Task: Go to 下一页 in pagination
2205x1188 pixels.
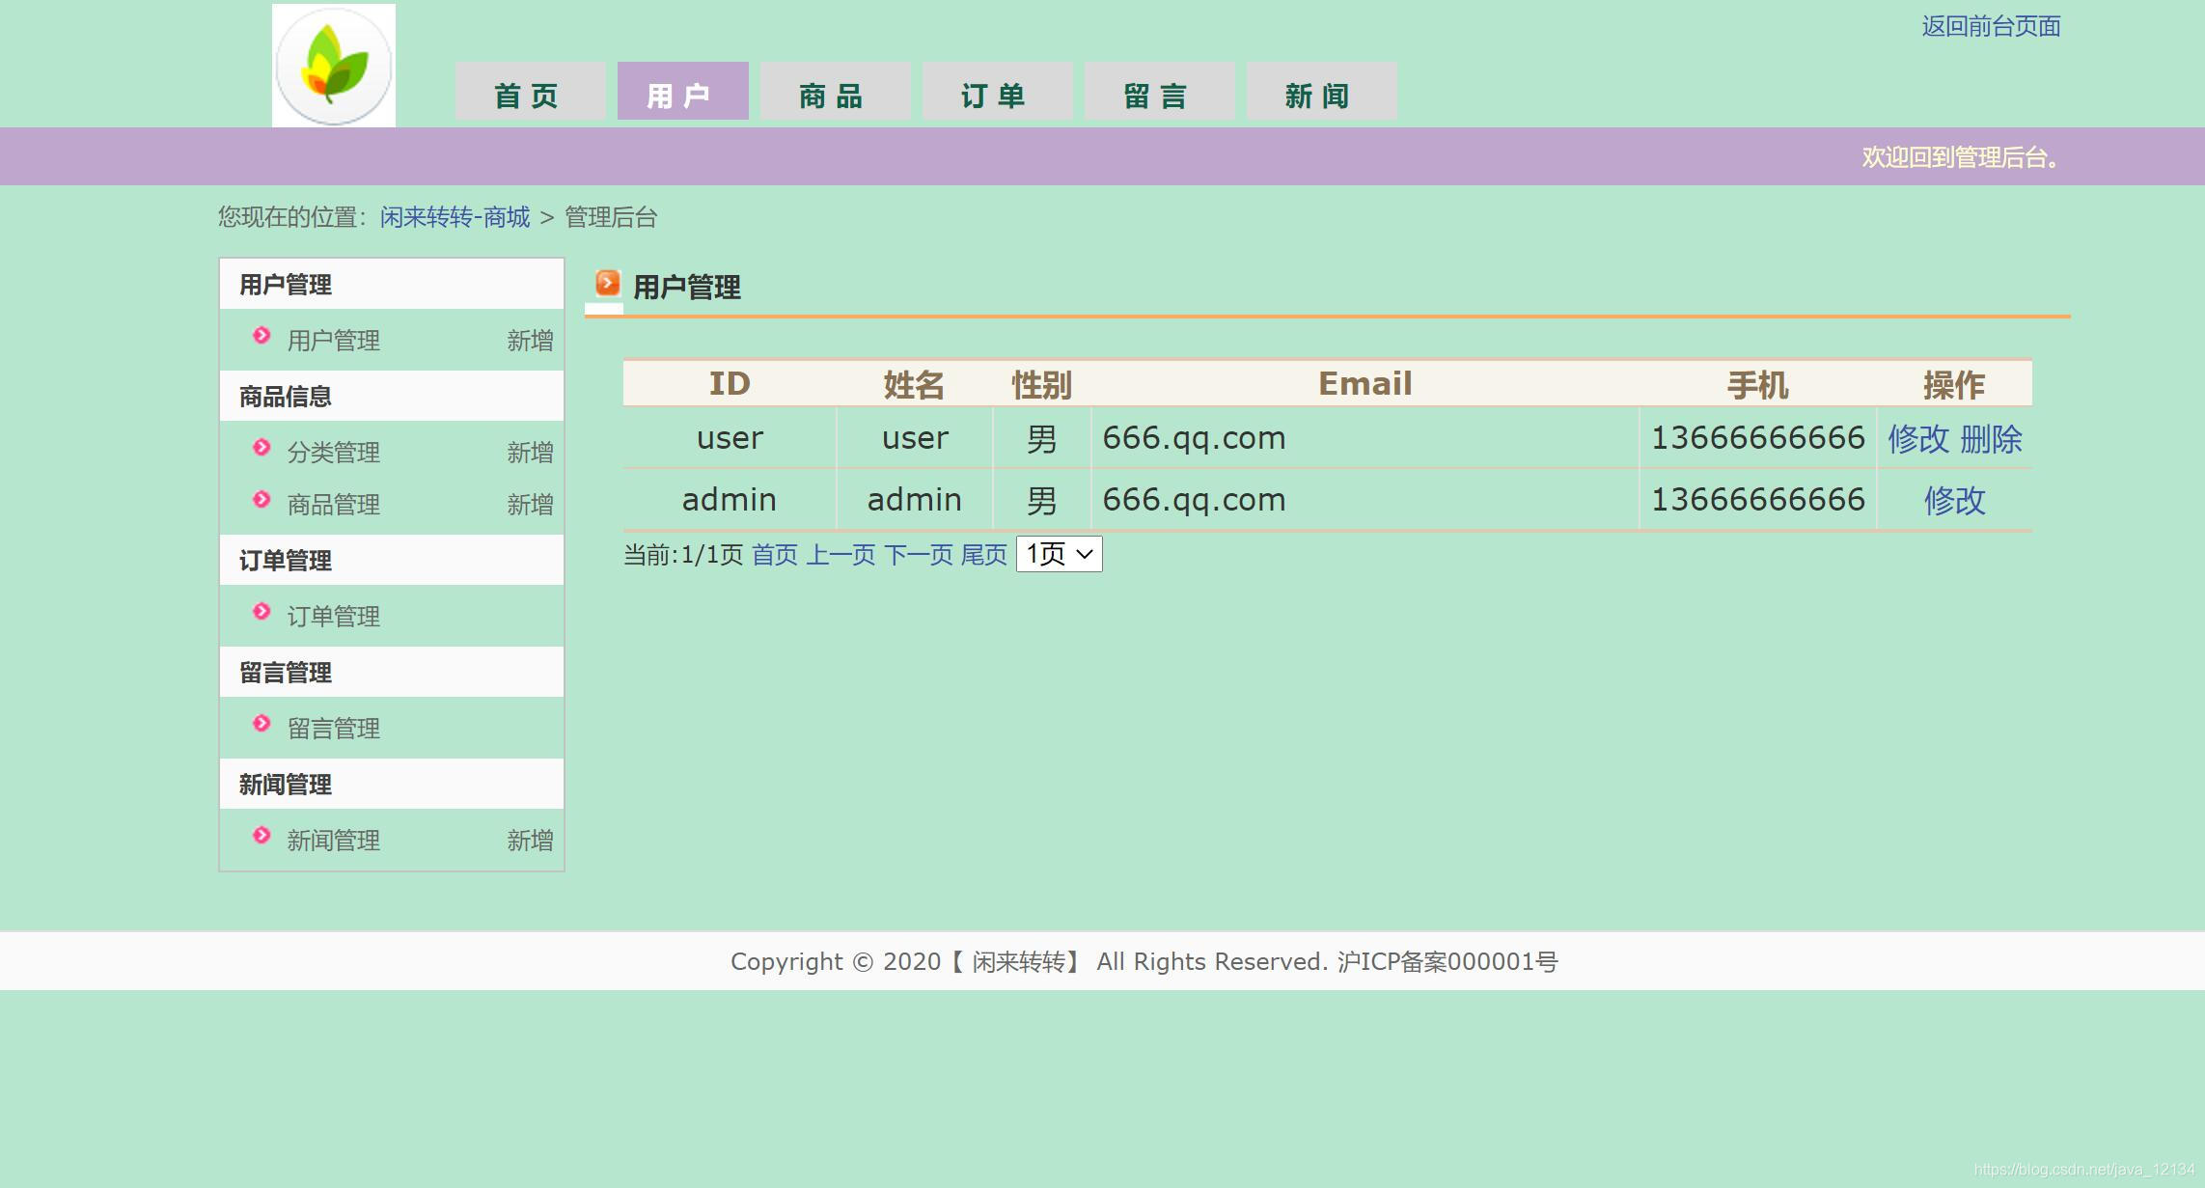Action: click(x=918, y=555)
